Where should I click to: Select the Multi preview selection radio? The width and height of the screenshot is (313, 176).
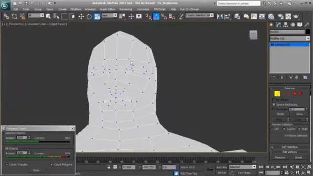(x=299, y=129)
